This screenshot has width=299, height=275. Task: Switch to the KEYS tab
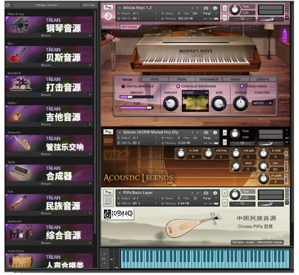155,79
